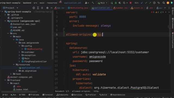Expand the db.migration folder
The height and width of the screenshot is (98, 174).
coord(16,71)
